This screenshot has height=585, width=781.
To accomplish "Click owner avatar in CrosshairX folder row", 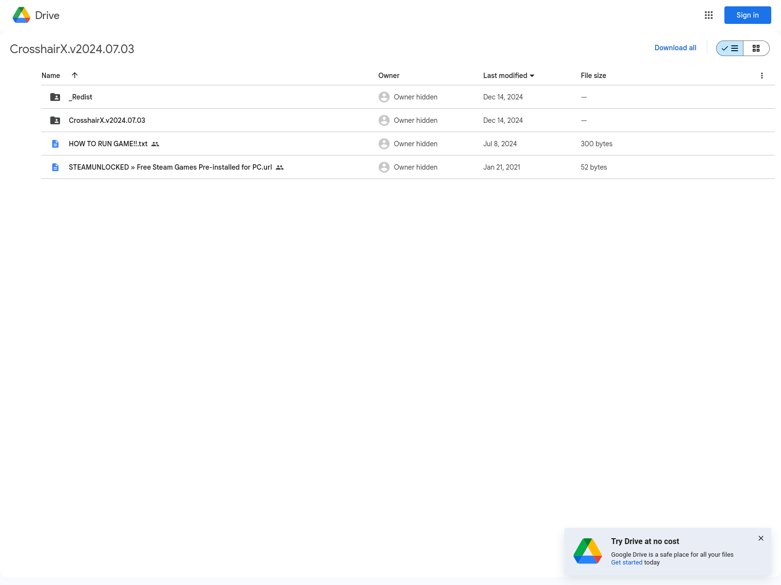I will click(x=384, y=120).
